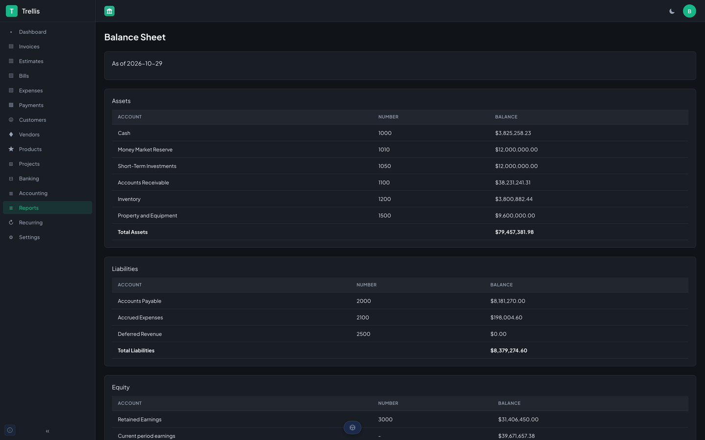Select the Cash account row
This screenshot has width=705, height=440.
pos(400,133)
